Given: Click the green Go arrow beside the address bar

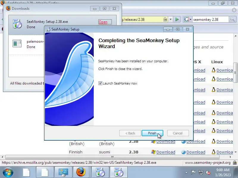Looking at the screenshot, I should (x=177, y=19).
